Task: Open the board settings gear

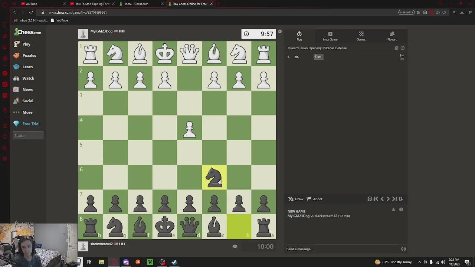Action: click(x=280, y=32)
